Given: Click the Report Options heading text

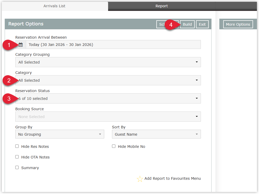Looking at the screenshot, I should [x=26, y=24].
